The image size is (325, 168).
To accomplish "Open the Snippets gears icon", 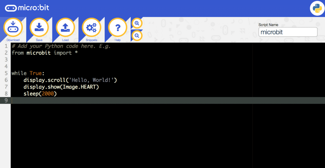I will (91, 27).
